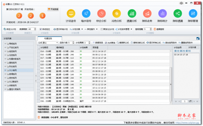The image size is (203, 126).
Task: Click the 显示所有计划 toolbar icon
Action: pos(54,29)
